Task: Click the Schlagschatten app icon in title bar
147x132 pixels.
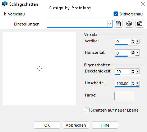Action: pos(5,4)
